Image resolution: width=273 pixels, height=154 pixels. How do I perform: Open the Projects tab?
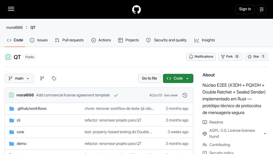(x=129, y=40)
